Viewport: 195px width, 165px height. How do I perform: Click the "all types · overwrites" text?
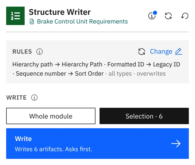click(137, 74)
